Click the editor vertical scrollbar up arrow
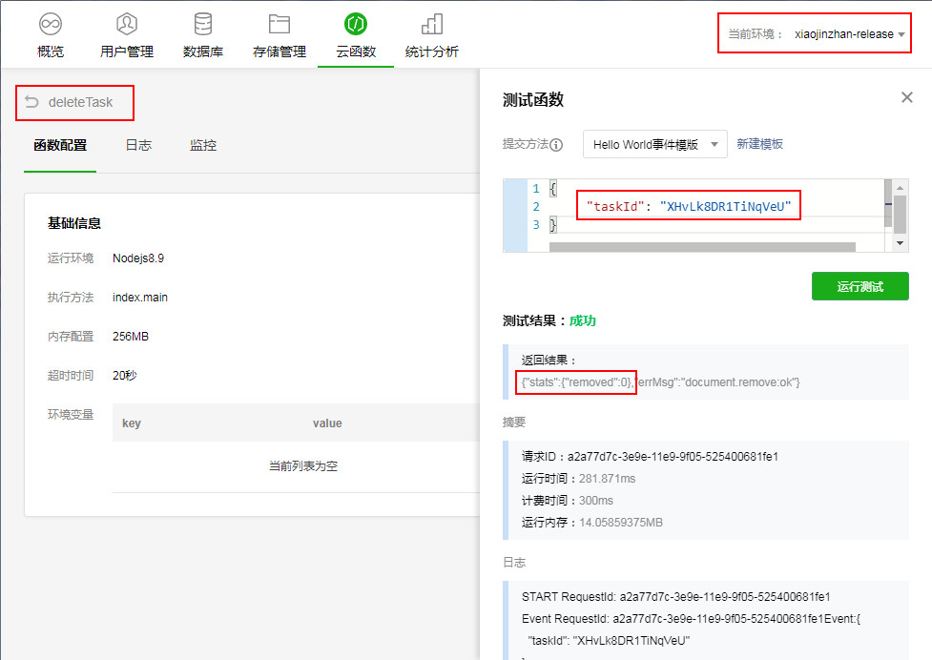 click(x=900, y=188)
